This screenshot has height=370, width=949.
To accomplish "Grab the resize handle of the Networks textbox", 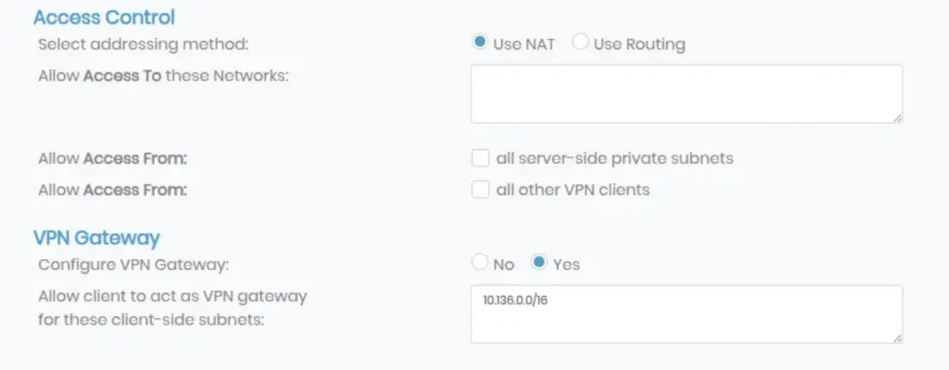I will pos(898,117).
